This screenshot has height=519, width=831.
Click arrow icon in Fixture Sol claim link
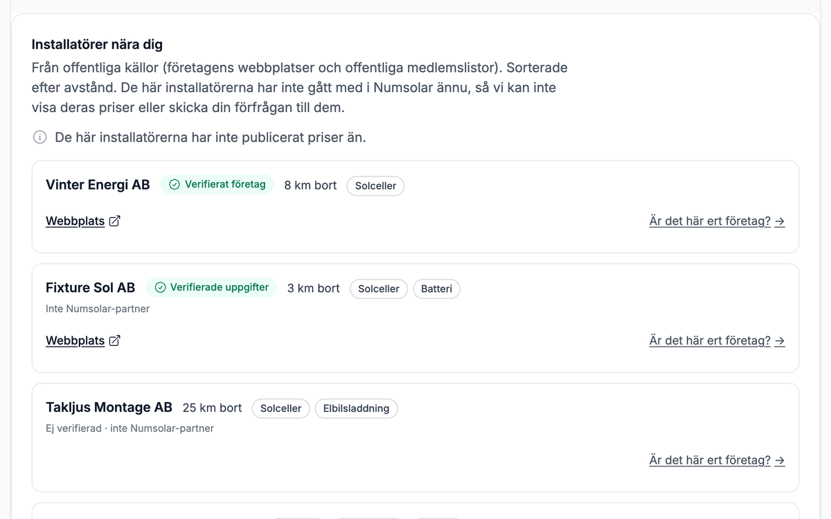tap(780, 340)
